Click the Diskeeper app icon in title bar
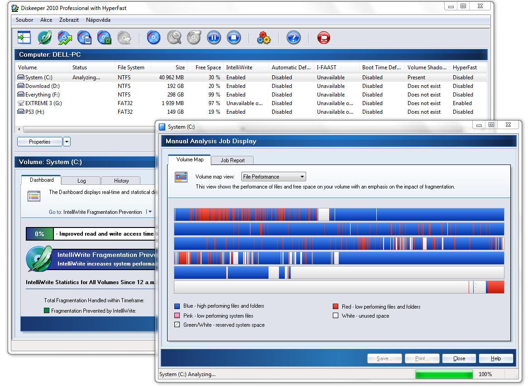 click(15, 8)
